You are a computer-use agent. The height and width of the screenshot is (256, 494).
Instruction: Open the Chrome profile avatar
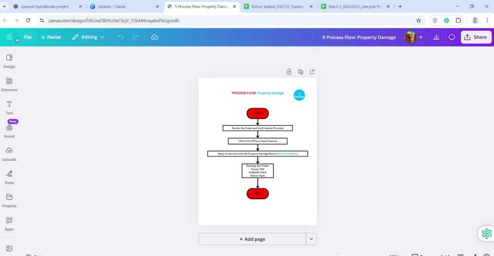click(x=475, y=20)
